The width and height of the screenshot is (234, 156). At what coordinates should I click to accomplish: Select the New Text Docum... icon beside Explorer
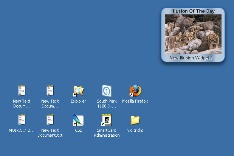[x=50, y=90]
